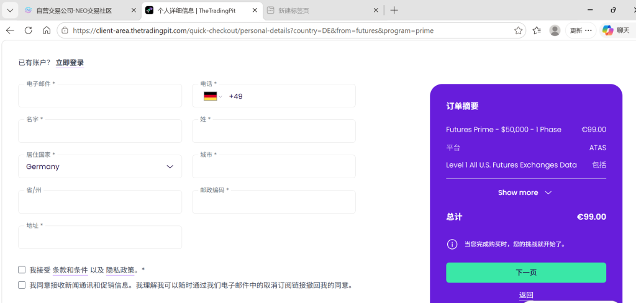The image size is (636, 303).
Task: Check the 我接受 条款和条件 checkbox
Action: coord(22,269)
